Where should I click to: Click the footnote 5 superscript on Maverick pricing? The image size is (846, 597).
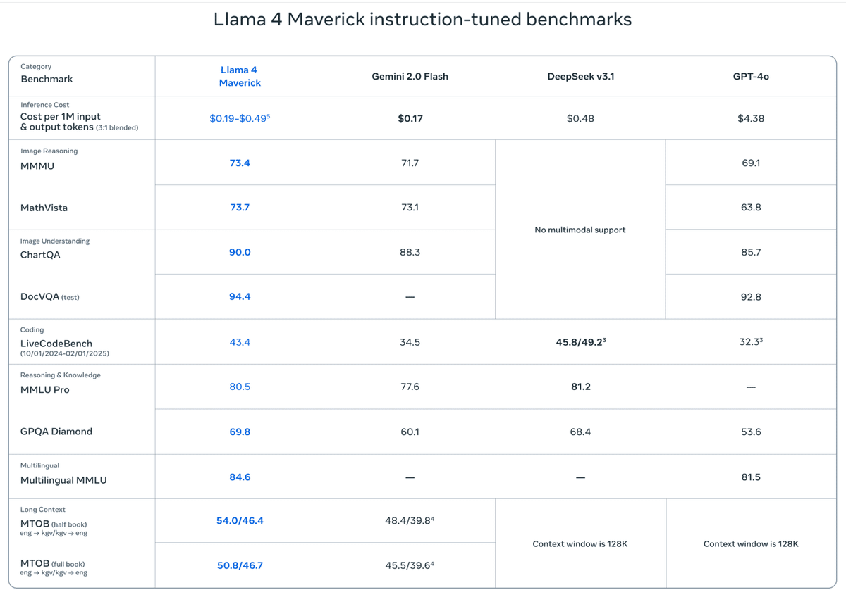point(269,115)
